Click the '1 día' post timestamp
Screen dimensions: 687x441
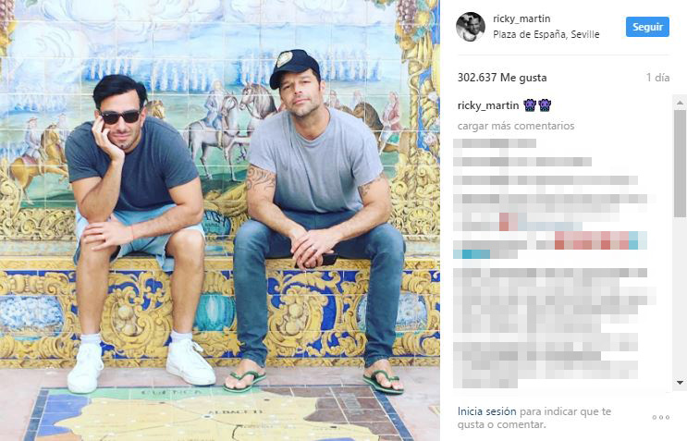(657, 78)
